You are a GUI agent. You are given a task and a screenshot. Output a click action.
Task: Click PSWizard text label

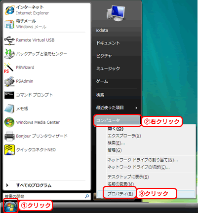click(x=25, y=68)
